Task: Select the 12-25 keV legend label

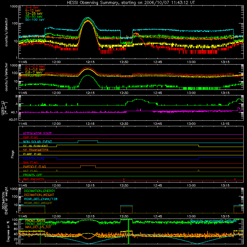Action: click(x=34, y=14)
